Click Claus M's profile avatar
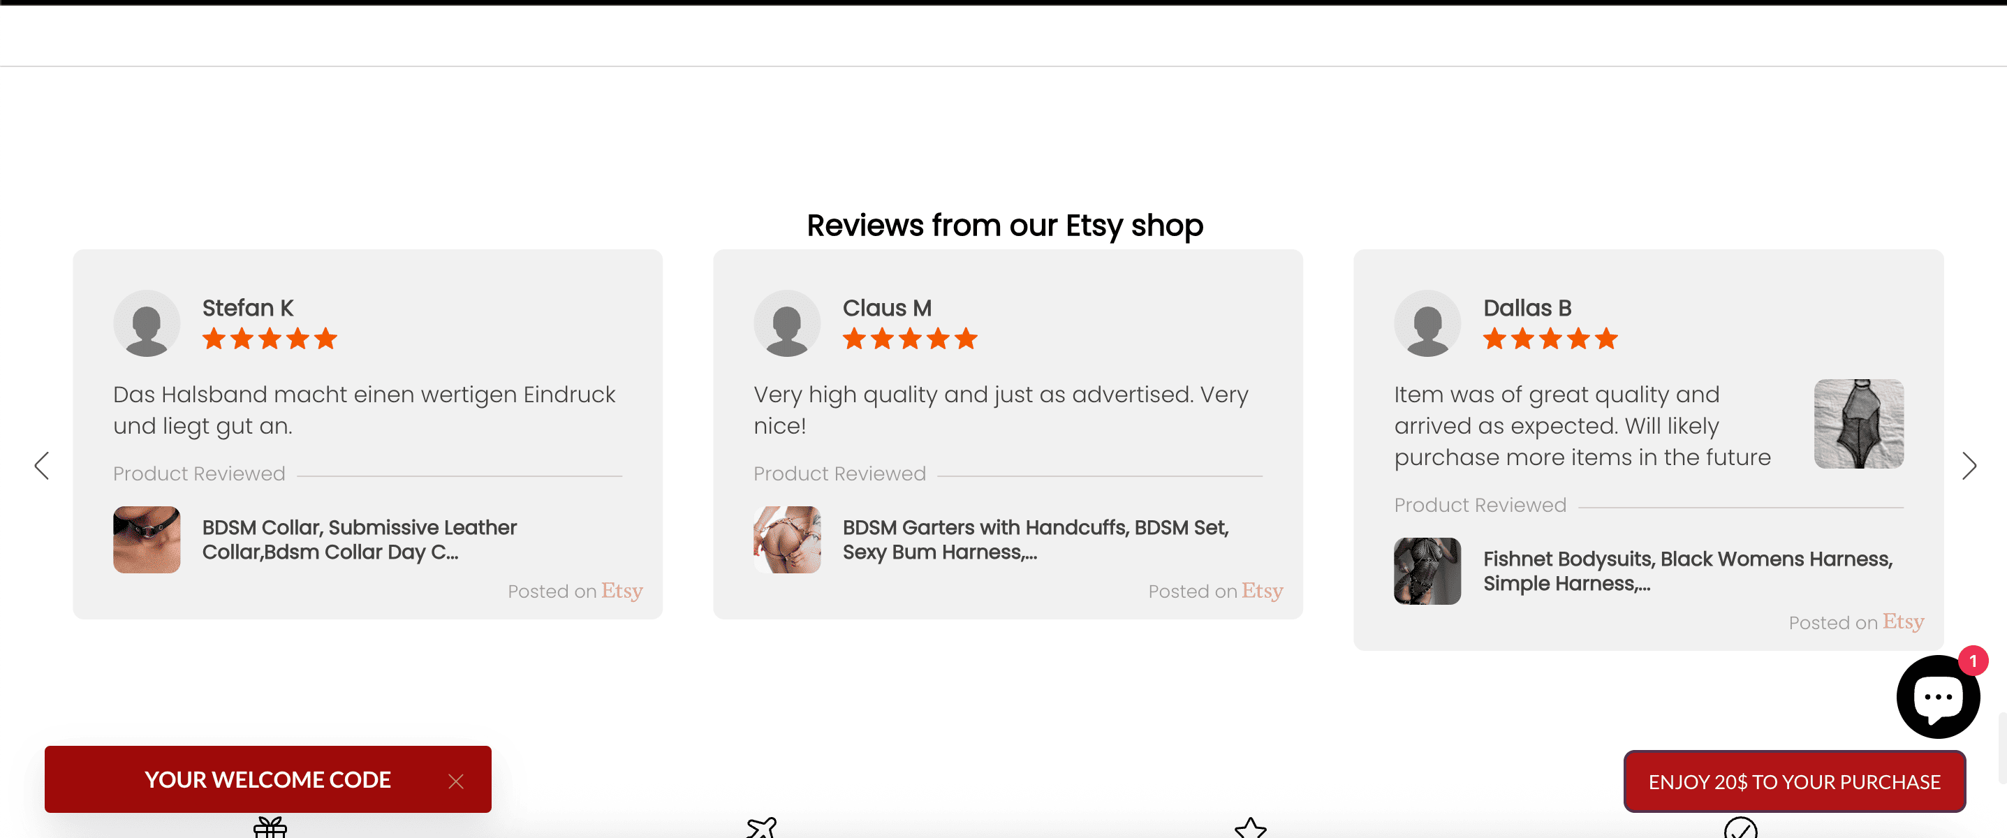Image resolution: width=2007 pixels, height=838 pixels. tap(787, 323)
